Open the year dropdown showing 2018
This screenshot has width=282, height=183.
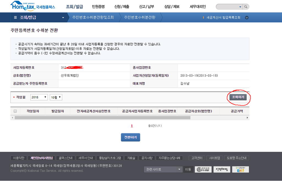coord(39,97)
